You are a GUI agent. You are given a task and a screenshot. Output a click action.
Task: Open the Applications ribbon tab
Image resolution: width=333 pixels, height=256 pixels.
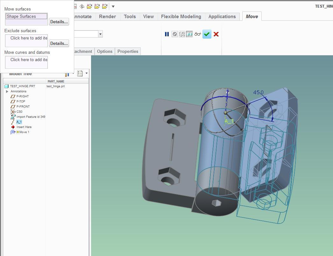tap(222, 17)
